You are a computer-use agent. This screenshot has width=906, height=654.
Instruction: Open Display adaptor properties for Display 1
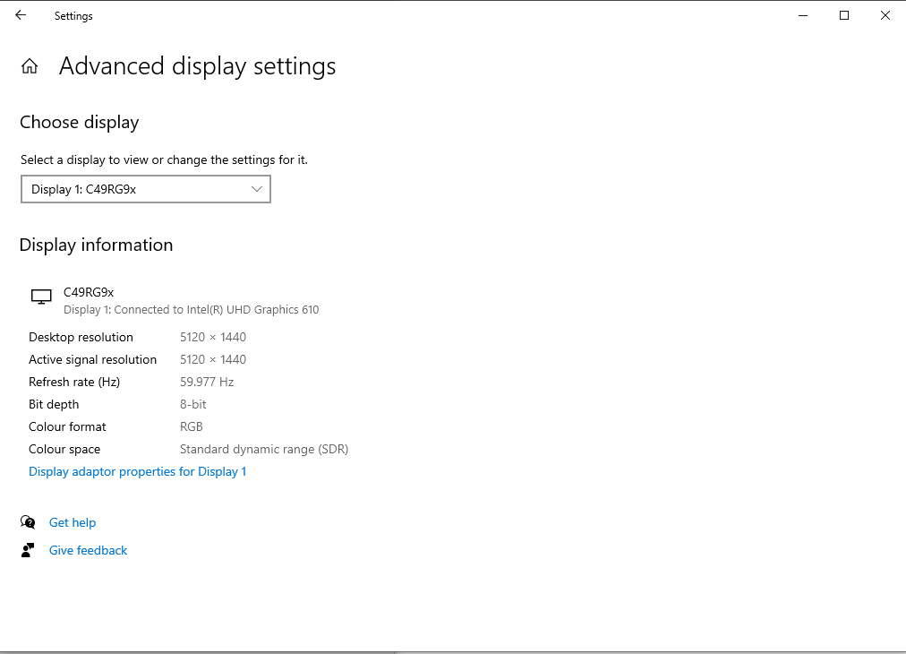(137, 471)
